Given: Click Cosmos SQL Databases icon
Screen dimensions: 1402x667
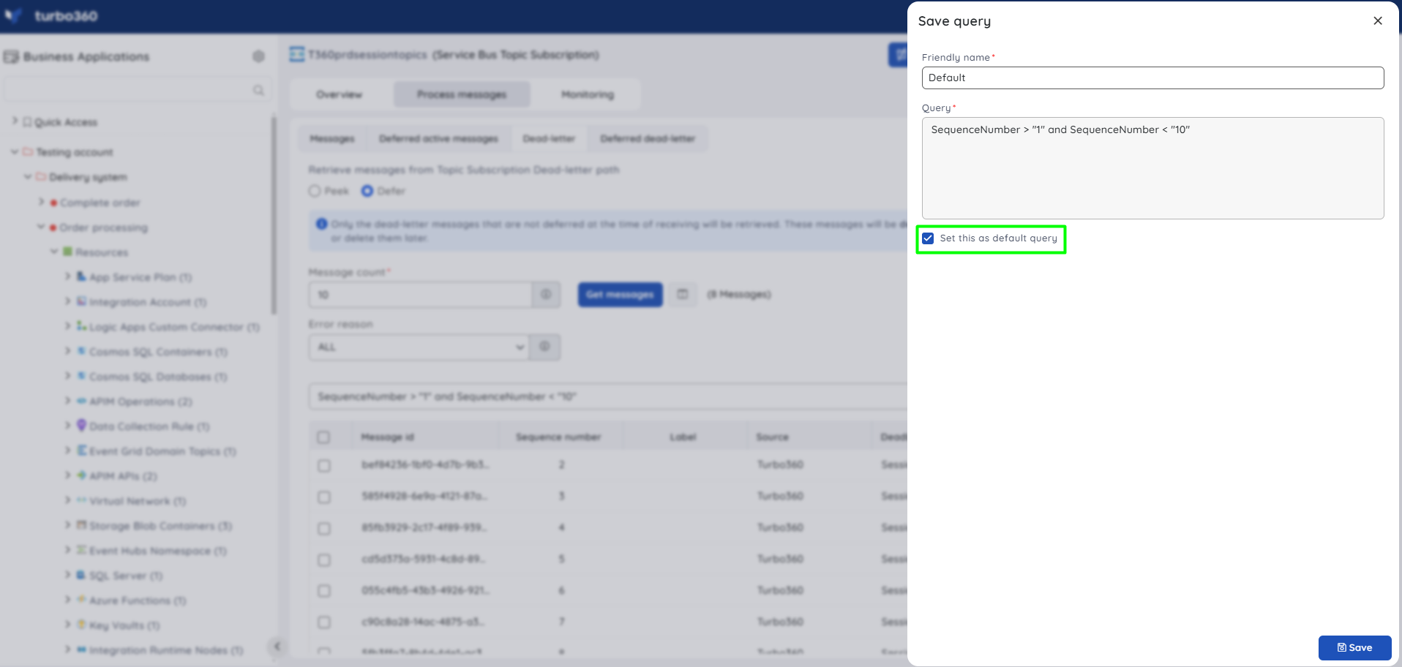Looking at the screenshot, I should coord(82,376).
